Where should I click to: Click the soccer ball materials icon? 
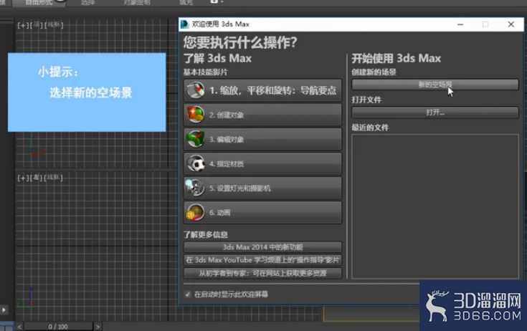(196, 163)
